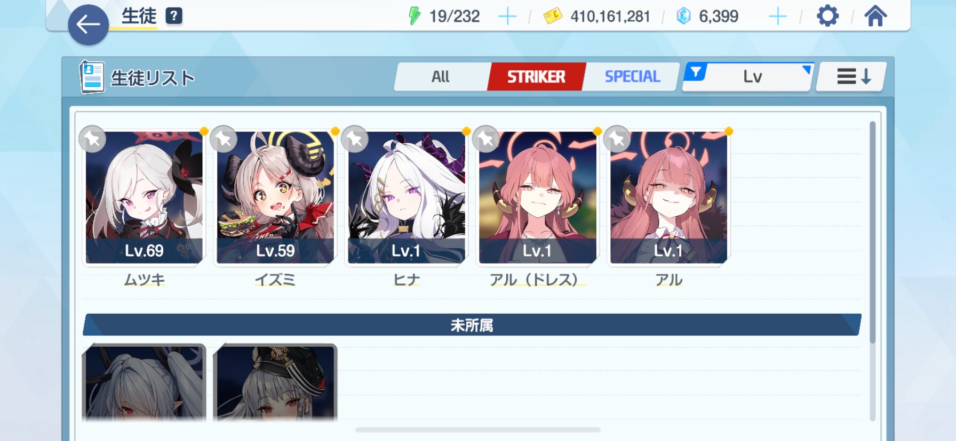Return to the home screen icon
The height and width of the screenshot is (441, 956).
(x=875, y=16)
